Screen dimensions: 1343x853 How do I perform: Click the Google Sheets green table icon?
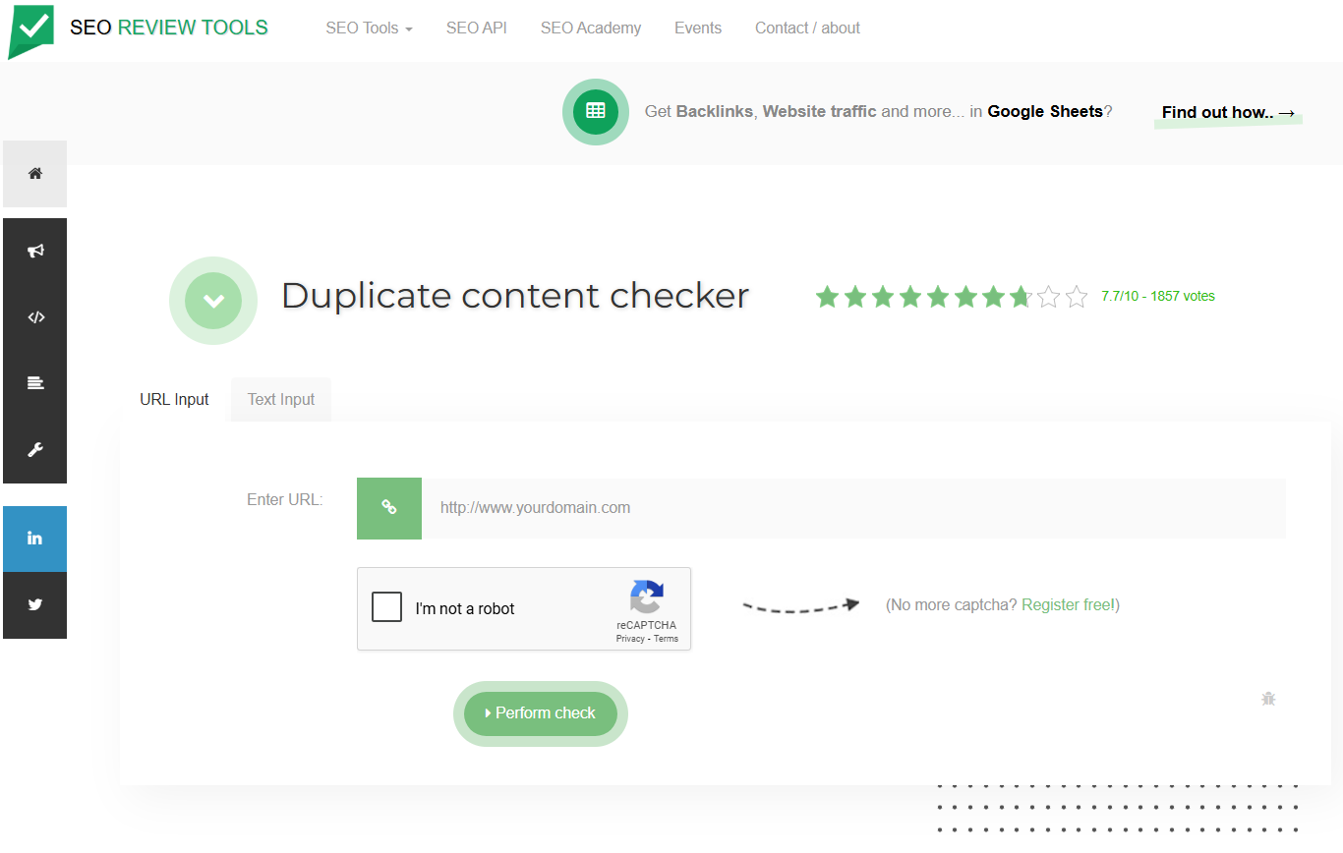596,111
